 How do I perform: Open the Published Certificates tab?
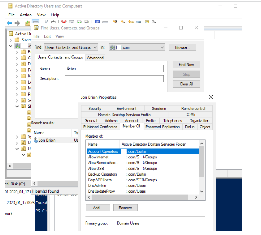tap(100, 127)
